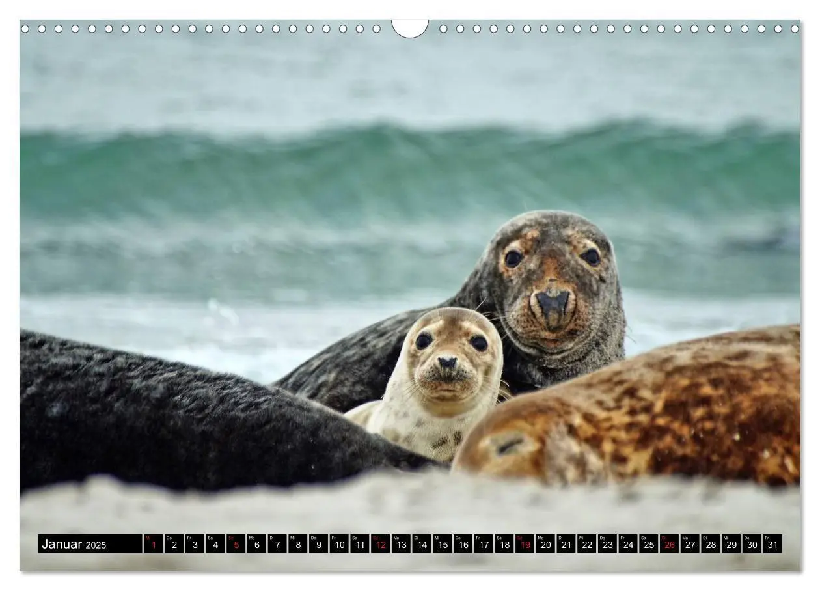Select date 30 in the calendar strip

click(x=752, y=544)
